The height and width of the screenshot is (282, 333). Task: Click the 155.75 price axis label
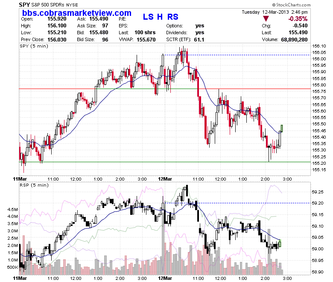pyautogui.click(x=319, y=91)
